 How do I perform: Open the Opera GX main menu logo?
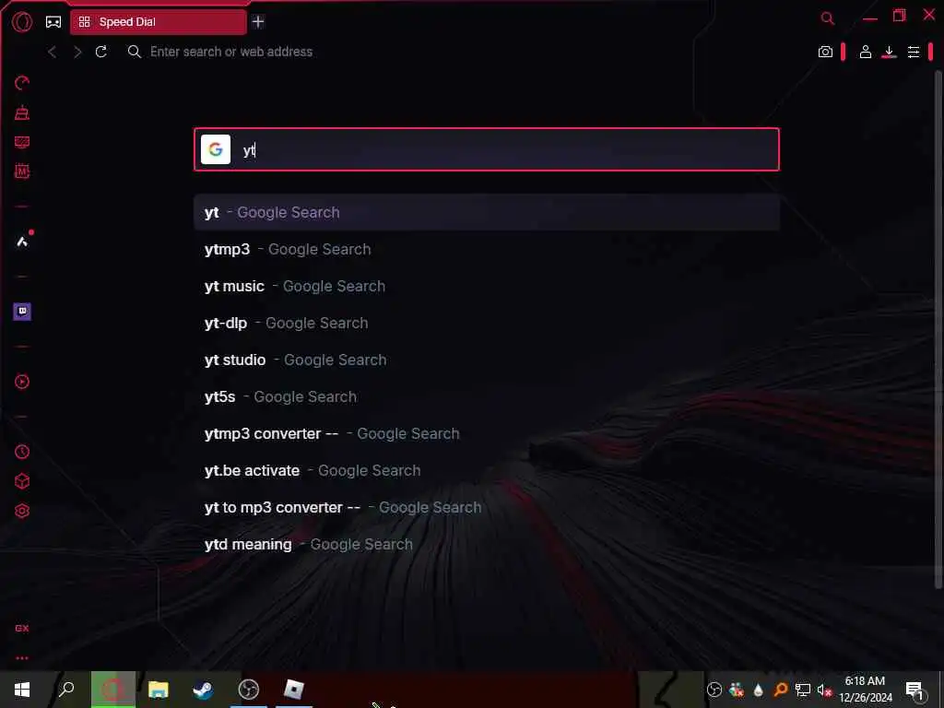[x=22, y=22]
